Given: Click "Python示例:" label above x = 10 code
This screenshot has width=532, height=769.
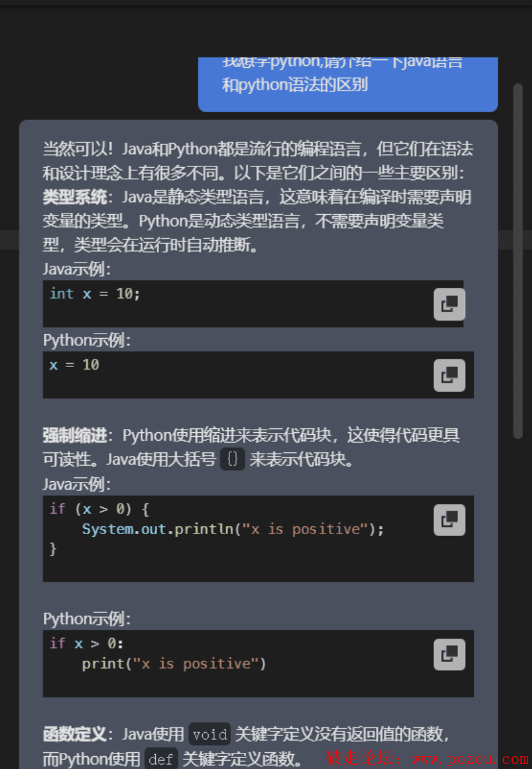Looking at the screenshot, I should [86, 340].
